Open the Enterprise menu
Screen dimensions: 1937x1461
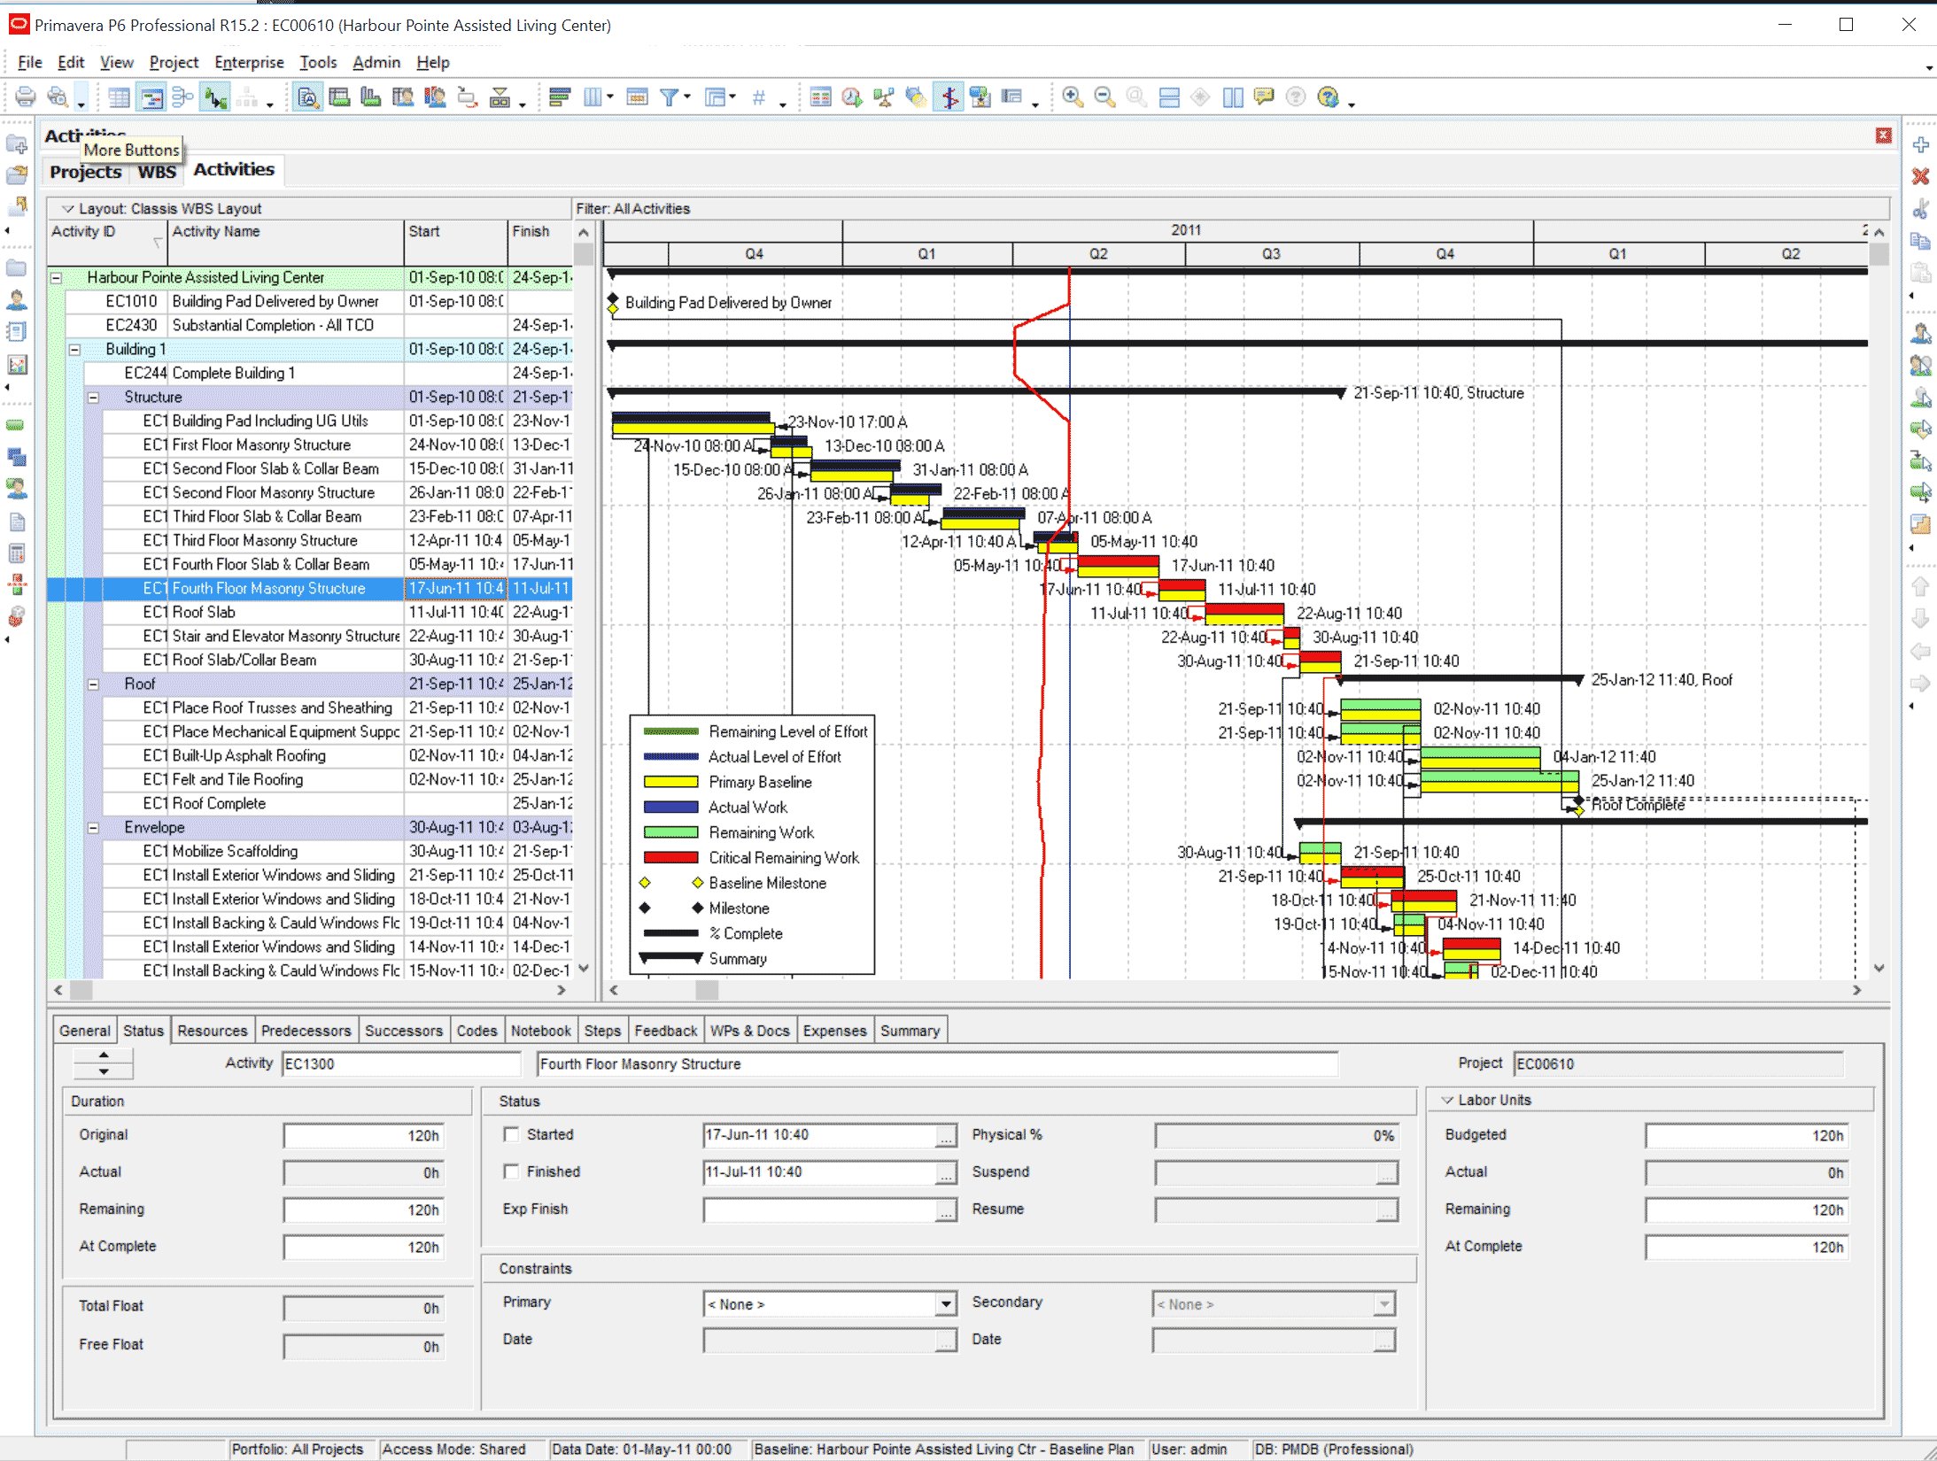pos(249,62)
